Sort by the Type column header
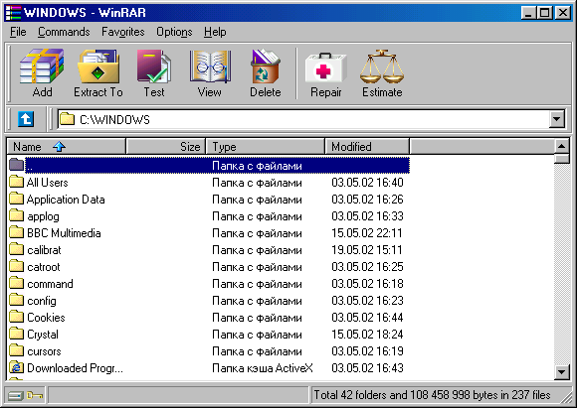The height and width of the screenshot is (408, 577). (265, 147)
